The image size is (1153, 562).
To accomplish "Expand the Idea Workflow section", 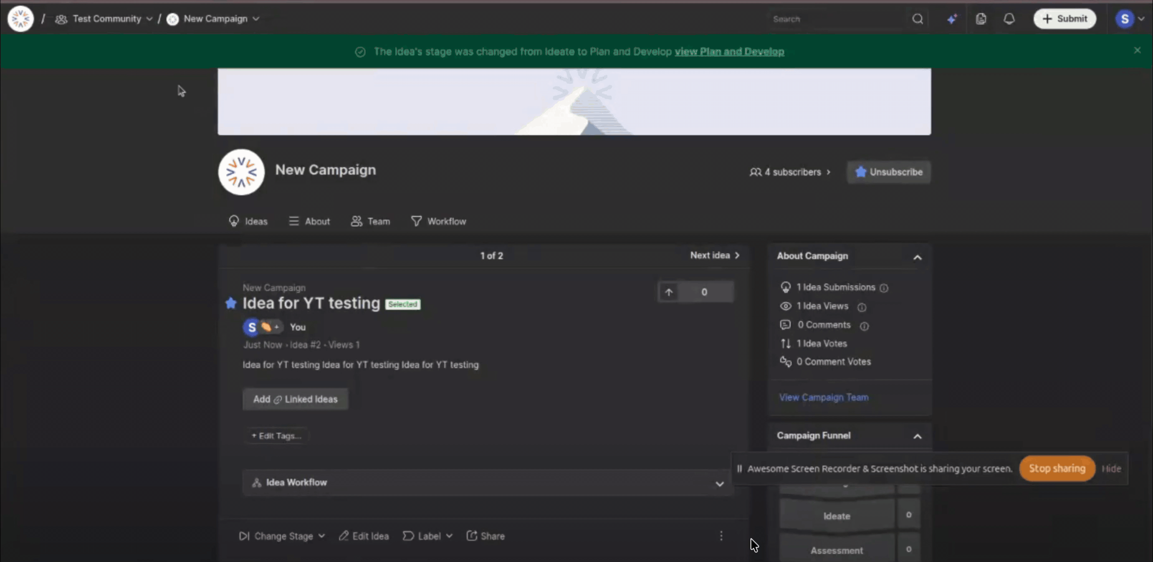I will click(488, 483).
